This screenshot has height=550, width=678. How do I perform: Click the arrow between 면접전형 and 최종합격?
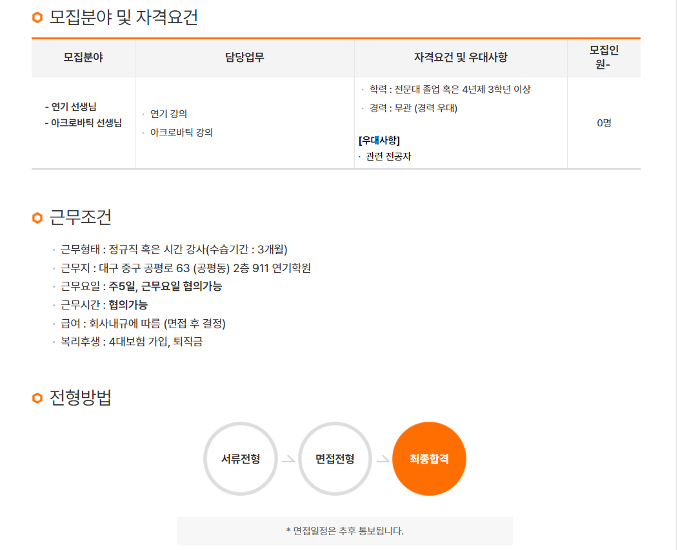click(383, 460)
